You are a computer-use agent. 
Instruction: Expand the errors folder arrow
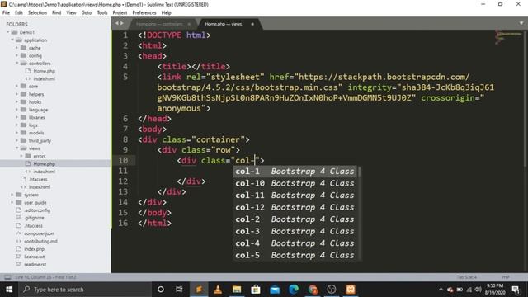coord(21,156)
